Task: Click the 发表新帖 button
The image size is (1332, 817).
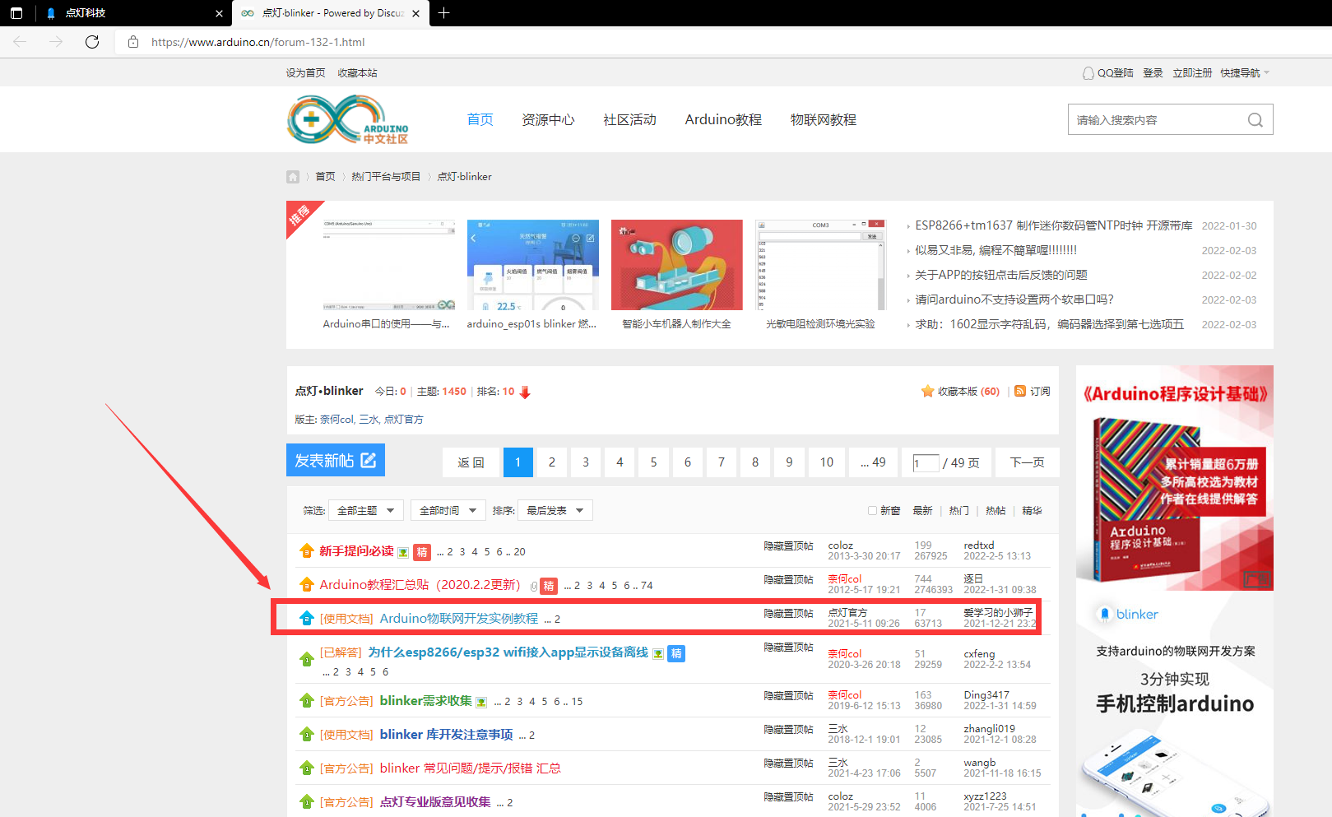Action: click(x=336, y=460)
